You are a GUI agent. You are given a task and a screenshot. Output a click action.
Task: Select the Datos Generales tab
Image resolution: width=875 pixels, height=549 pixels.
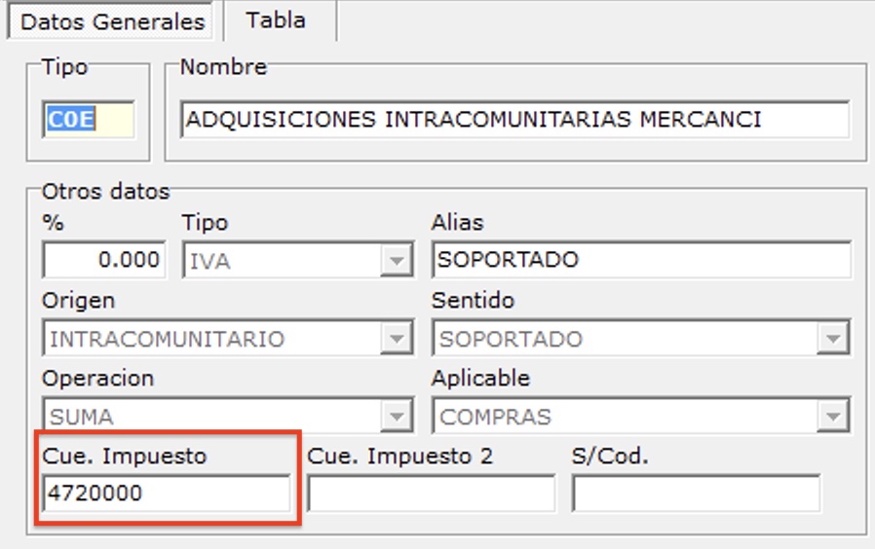112,21
